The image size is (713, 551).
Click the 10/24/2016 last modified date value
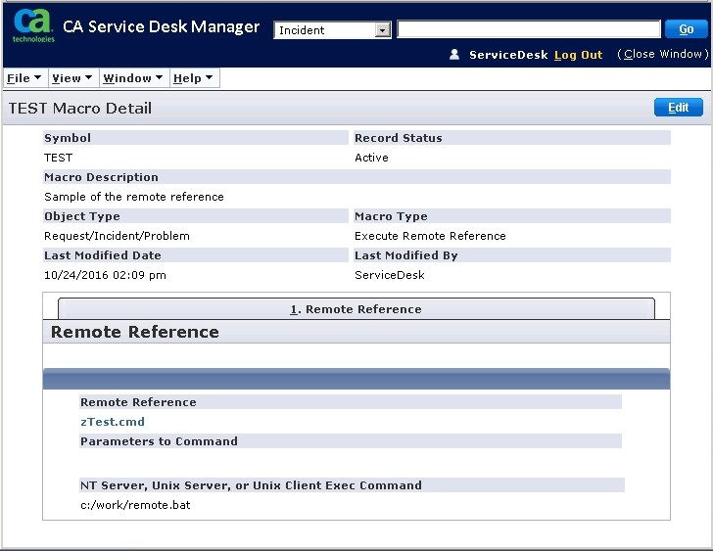(105, 275)
